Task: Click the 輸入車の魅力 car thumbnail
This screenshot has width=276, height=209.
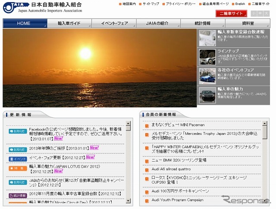Action: (x=207, y=95)
